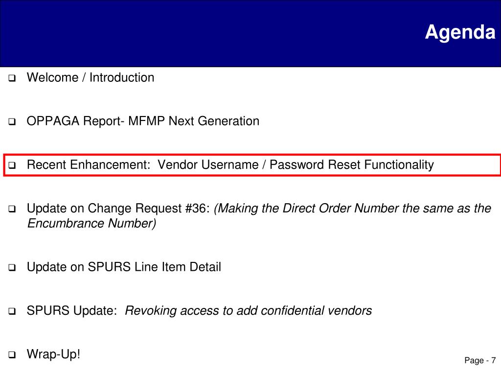The image size is (501, 376).
Task: Select 'Welcome / Introduction' agenda line
Action: tap(91, 78)
